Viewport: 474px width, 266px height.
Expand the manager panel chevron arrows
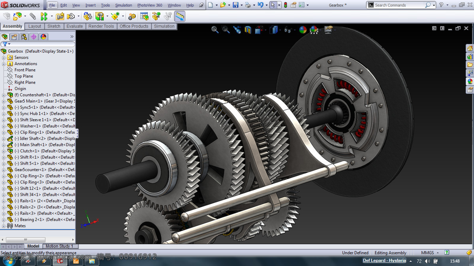point(72,37)
